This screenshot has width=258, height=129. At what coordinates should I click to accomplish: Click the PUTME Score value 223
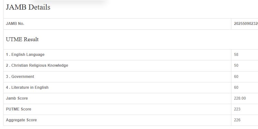click(237, 109)
